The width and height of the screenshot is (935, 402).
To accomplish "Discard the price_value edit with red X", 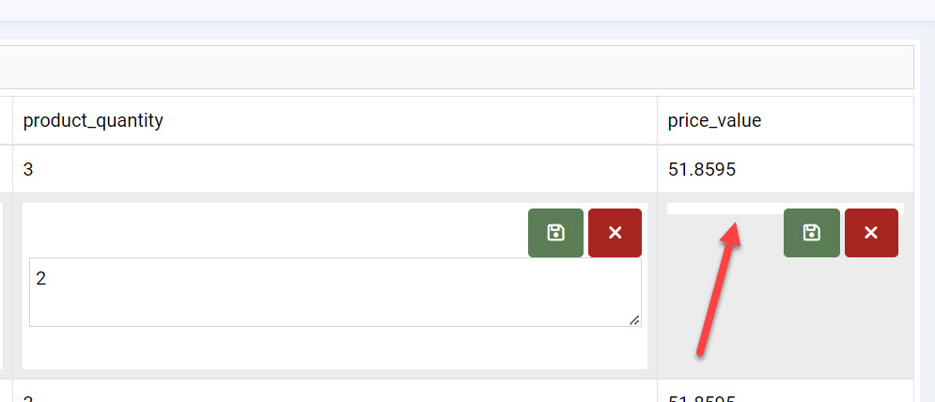I will (871, 233).
